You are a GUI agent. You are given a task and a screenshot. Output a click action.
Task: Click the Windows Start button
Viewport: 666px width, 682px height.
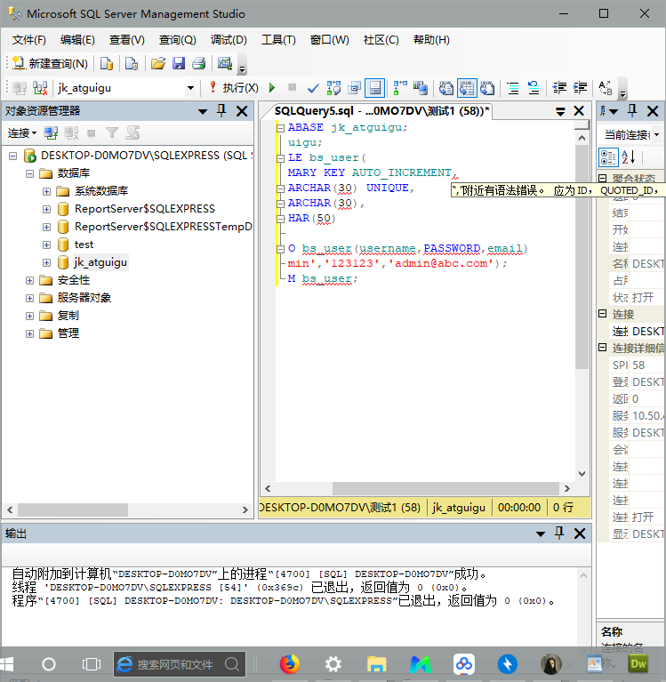[7, 664]
